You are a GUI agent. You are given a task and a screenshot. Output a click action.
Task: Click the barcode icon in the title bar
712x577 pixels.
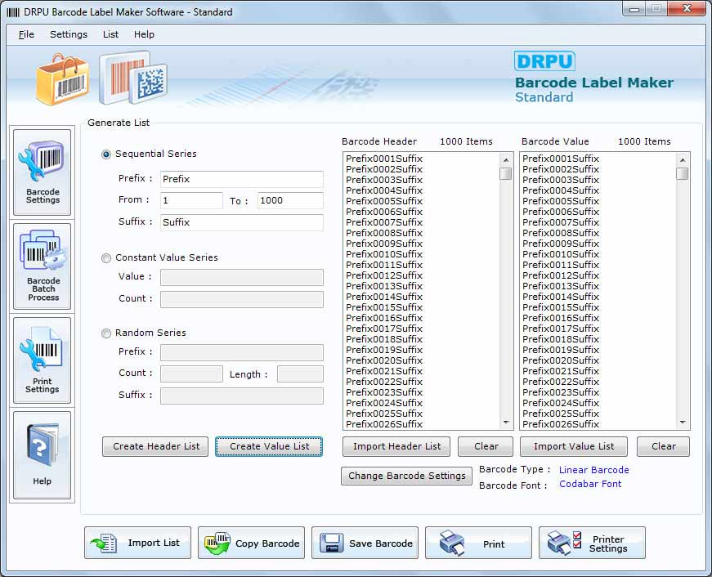tap(13, 12)
